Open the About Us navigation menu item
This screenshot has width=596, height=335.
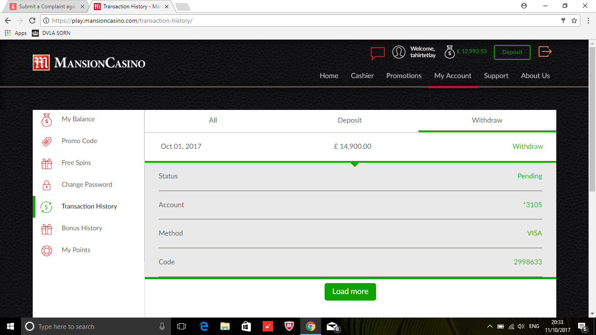click(535, 76)
